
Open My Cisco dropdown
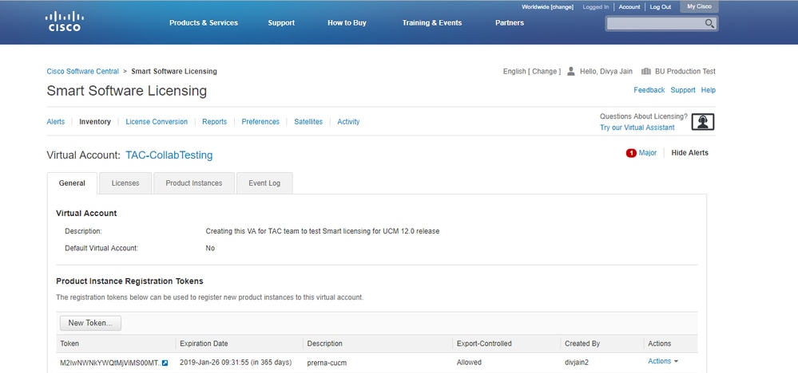[x=699, y=6]
